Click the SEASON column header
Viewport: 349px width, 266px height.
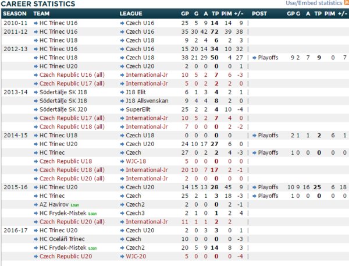(15, 13)
